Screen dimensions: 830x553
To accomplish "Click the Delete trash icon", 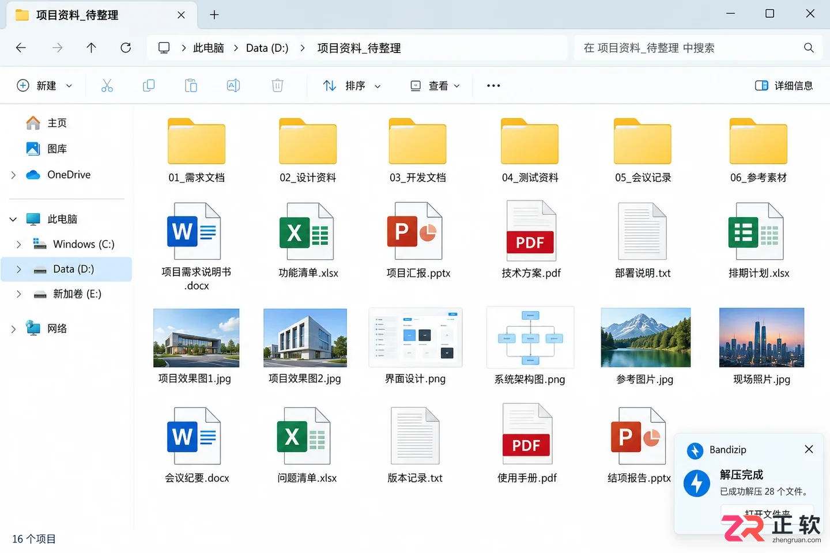I will (x=277, y=86).
